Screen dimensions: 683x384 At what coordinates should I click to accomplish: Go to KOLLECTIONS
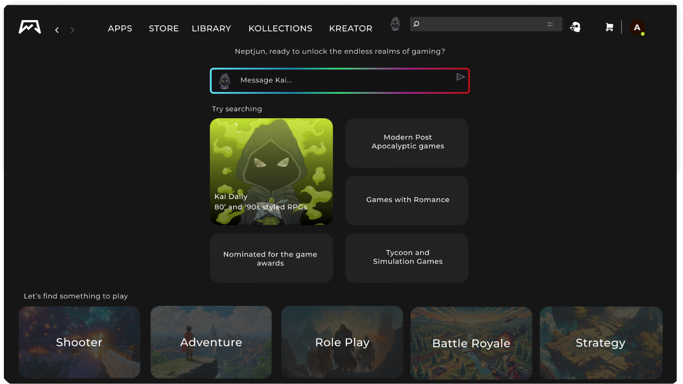tap(280, 28)
